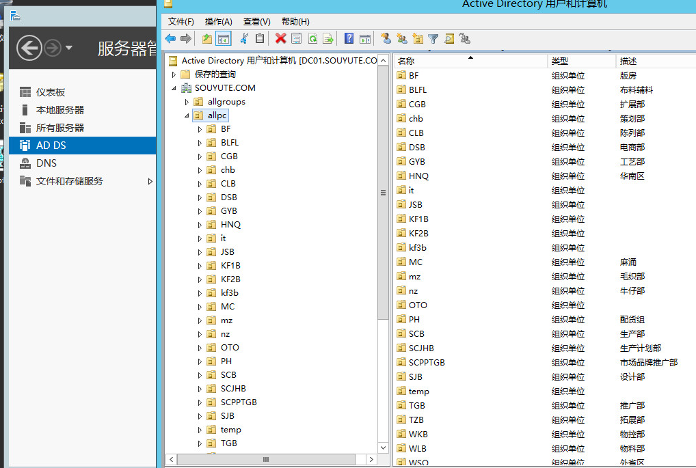This screenshot has height=468, width=696.
Task: Click tree pane vertical scrollbar down arrow
Action: (383, 448)
